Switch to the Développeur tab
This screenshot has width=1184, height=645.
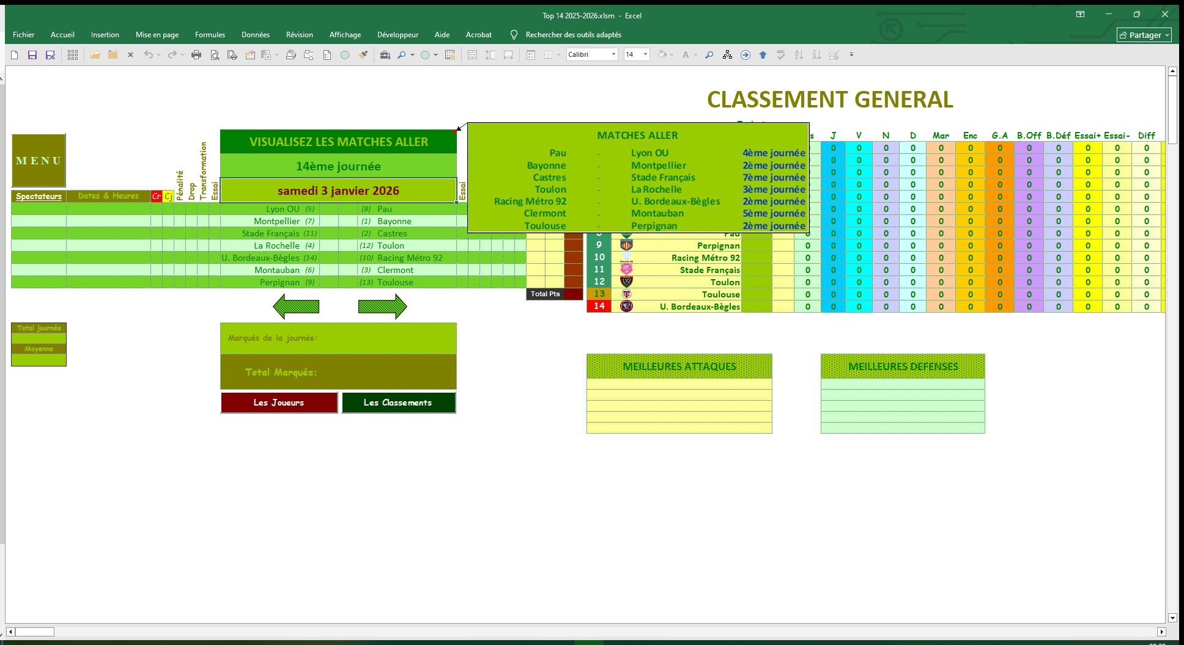(x=398, y=35)
